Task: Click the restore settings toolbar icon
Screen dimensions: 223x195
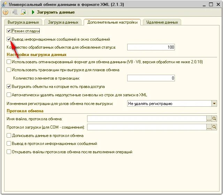Action: 23,12
